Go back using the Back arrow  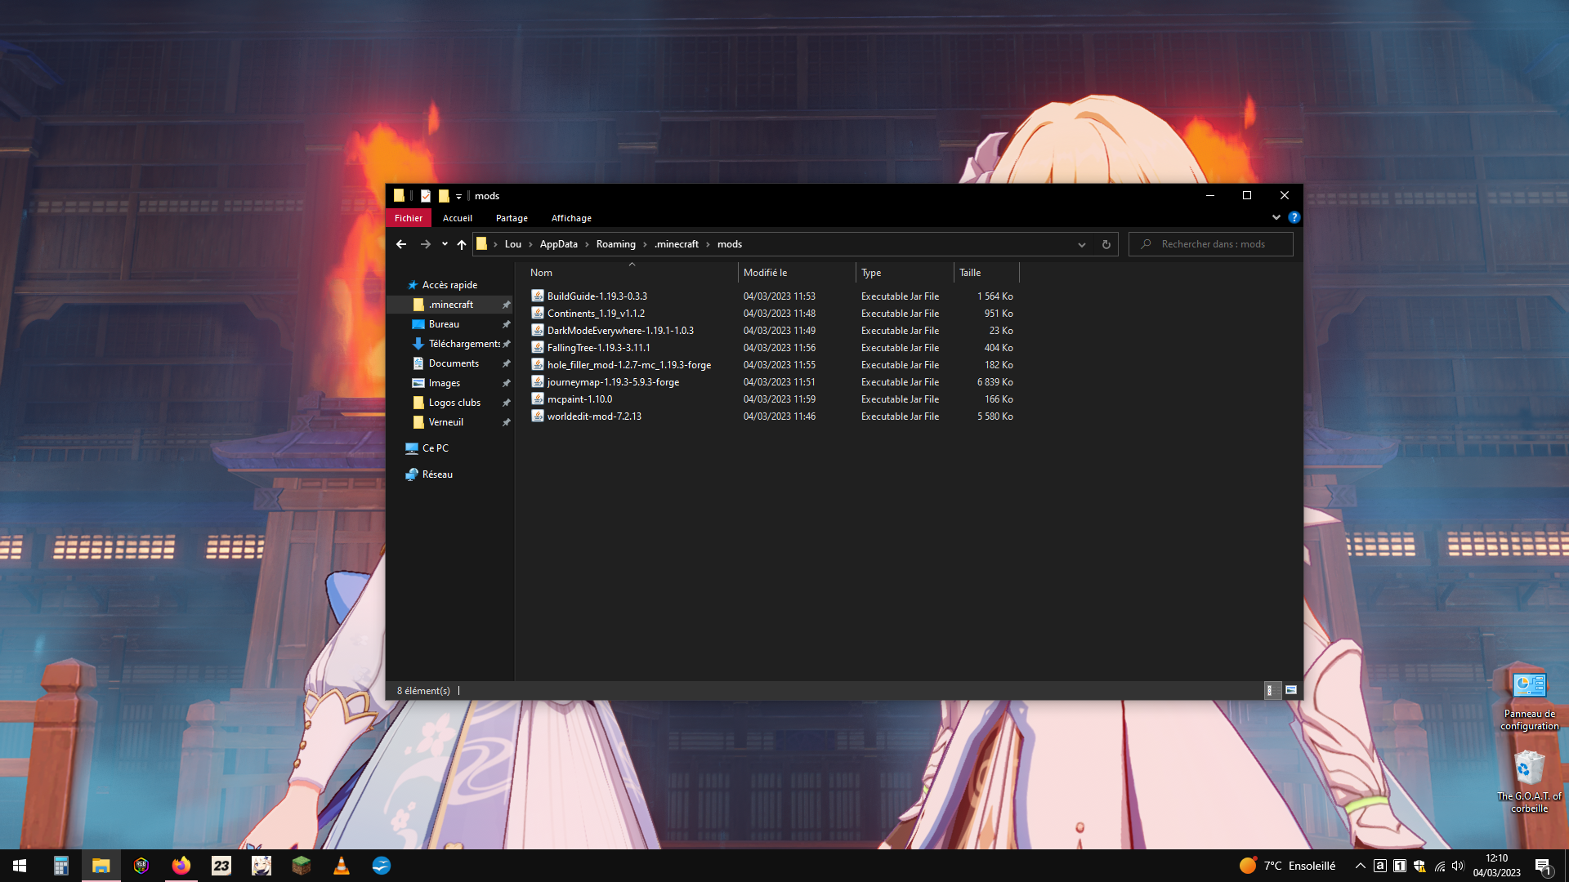tap(400, 244)
